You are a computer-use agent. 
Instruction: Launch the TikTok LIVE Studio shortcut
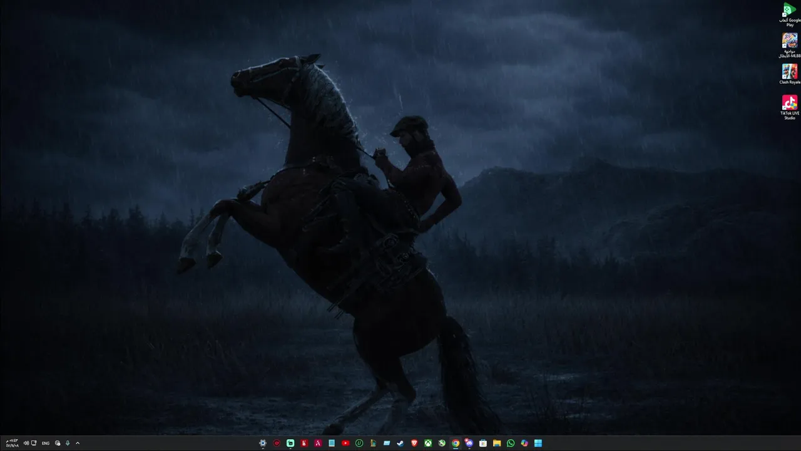790,107
